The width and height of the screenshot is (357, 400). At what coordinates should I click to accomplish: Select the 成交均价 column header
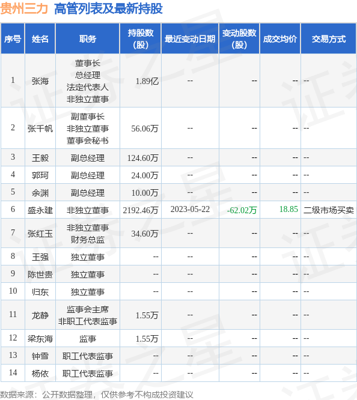pos(280,39)
